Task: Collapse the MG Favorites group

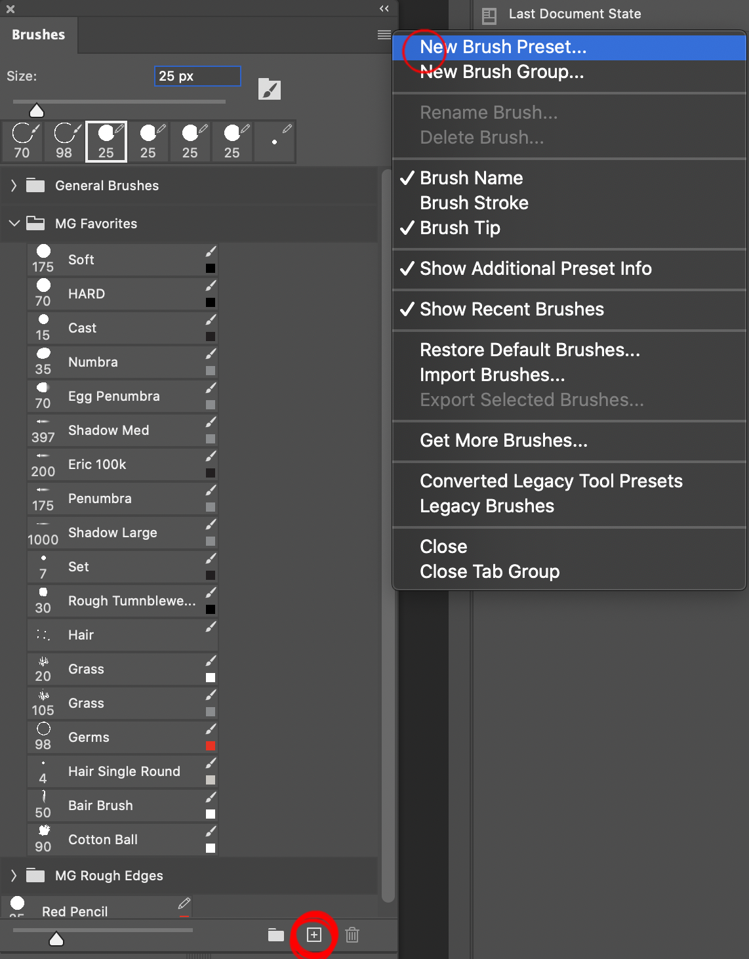Action: [13, 223]
